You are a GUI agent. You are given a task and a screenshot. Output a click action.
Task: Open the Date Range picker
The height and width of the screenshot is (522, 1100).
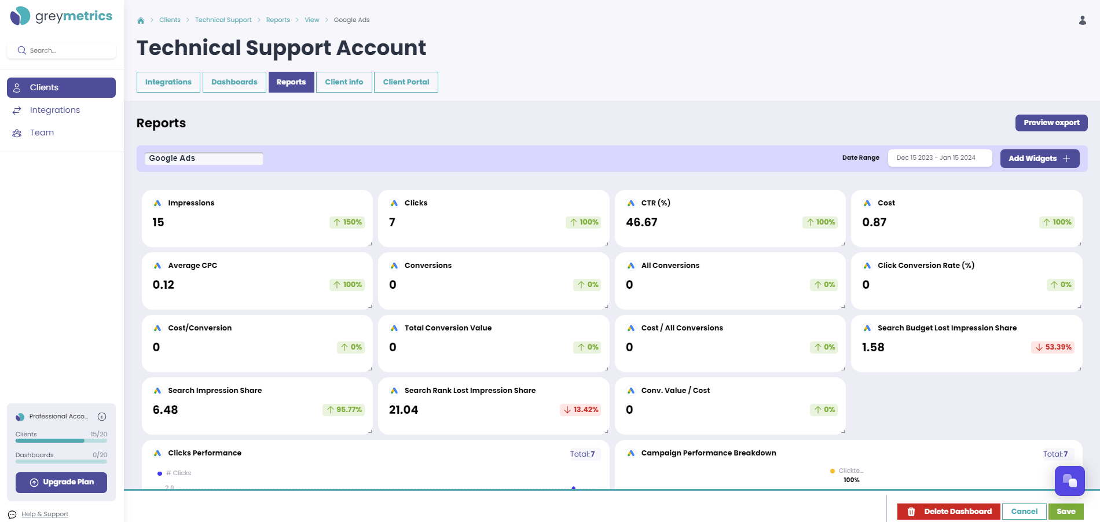940,158
